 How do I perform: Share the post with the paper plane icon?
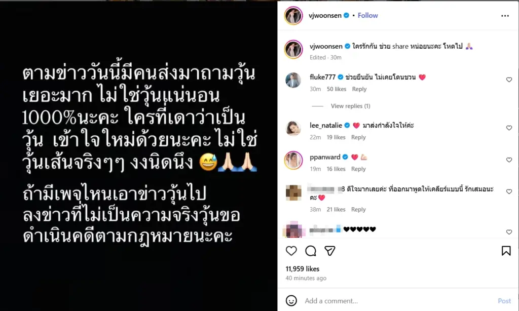[329, 251]
